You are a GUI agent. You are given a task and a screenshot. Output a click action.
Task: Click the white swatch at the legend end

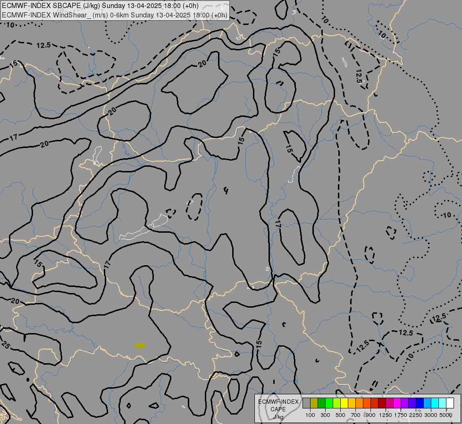pyautogui.click(x=450, y=403)
